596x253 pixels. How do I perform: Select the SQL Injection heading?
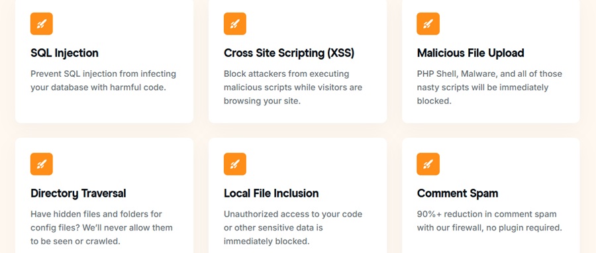[64, 53]
